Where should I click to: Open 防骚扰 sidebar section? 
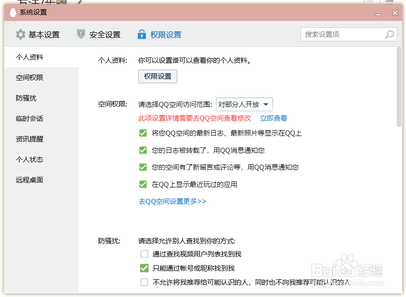[41, 98]
